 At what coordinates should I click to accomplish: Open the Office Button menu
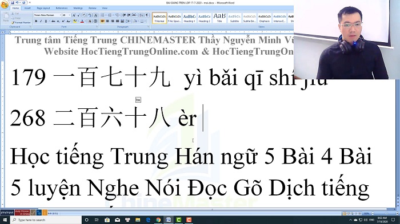point(5,5)
